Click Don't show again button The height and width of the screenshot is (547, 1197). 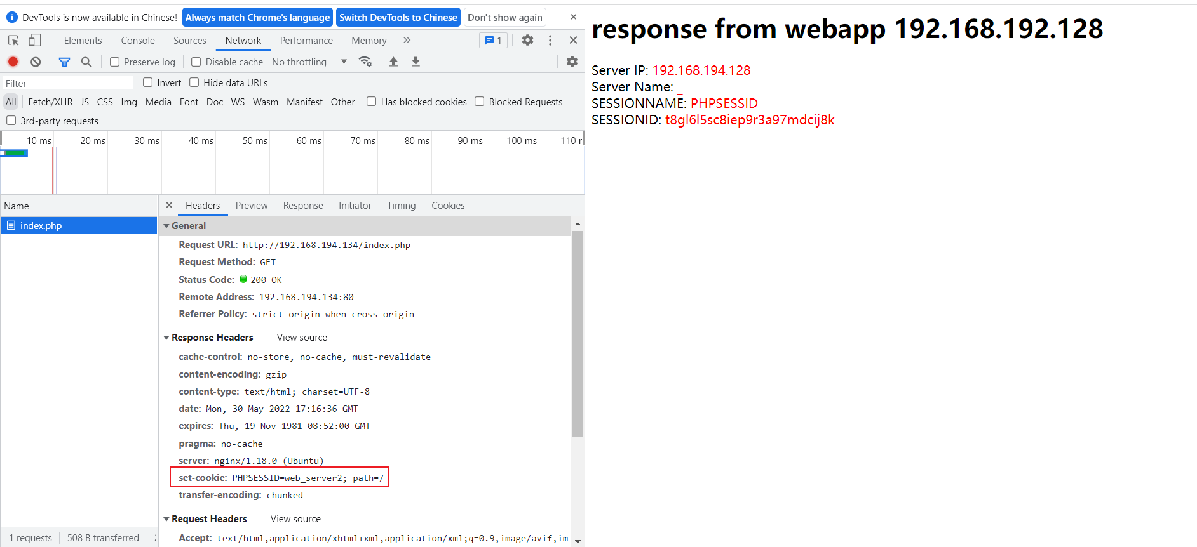click(505, 17)
